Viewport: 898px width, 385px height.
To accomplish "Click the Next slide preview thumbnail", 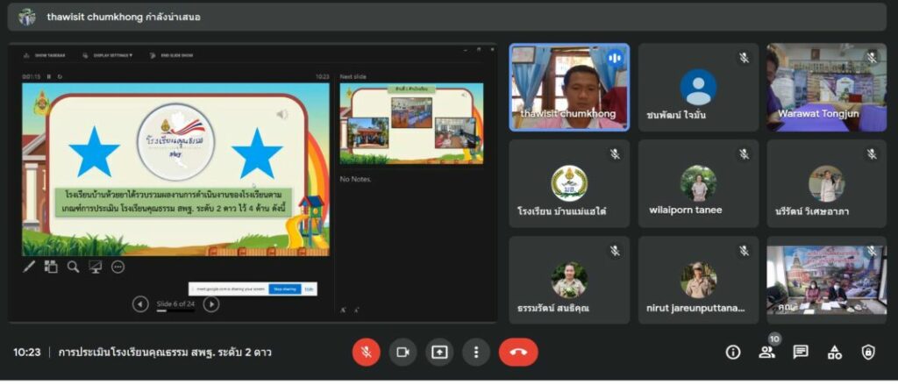I will click(x=411, y=124).
